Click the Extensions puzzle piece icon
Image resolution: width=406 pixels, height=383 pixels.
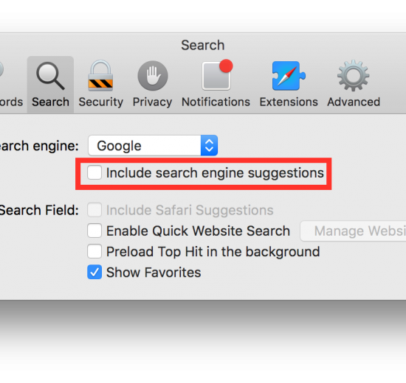pyautogui.click(x=289, y=76)
